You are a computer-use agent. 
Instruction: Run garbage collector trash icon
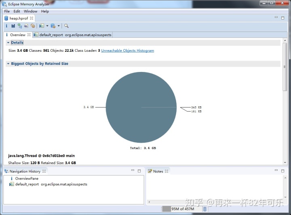tap(205, 209)
